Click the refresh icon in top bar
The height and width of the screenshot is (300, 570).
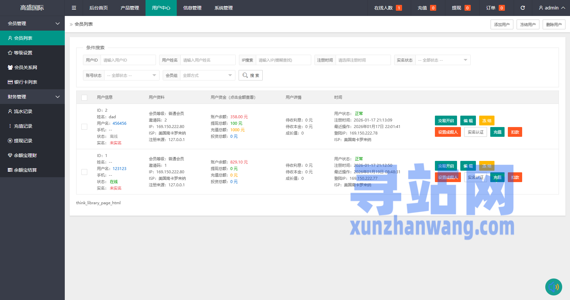(x=522, y=8)
